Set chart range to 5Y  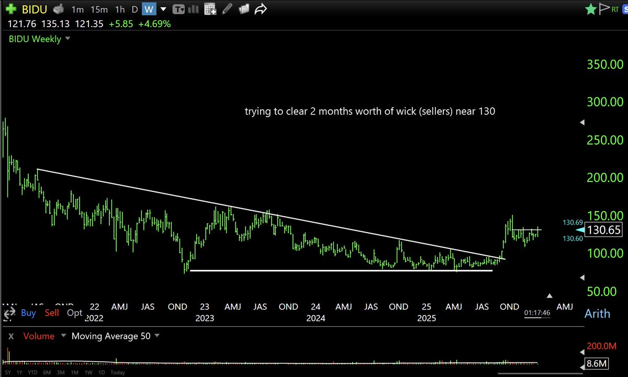7,373
